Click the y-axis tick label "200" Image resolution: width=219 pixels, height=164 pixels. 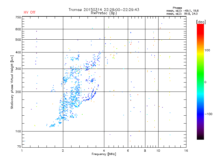coord(18,92)
